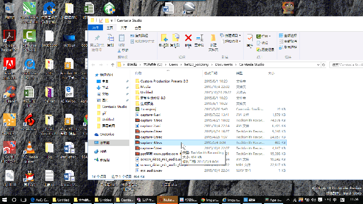Switch to the Nuke taskbar button
Image resolution: width=363 pixels, height=204 pixels.
click(x=167, y=200)
